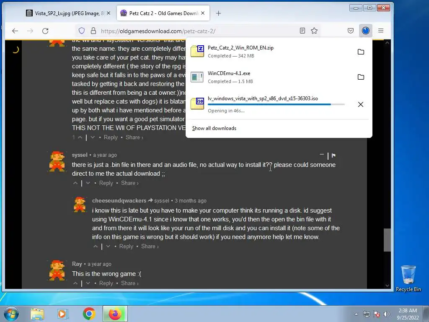429x322 pixels.
Task: Open Share under cheeseundqwackers' reply
Action: click(150, 247)
